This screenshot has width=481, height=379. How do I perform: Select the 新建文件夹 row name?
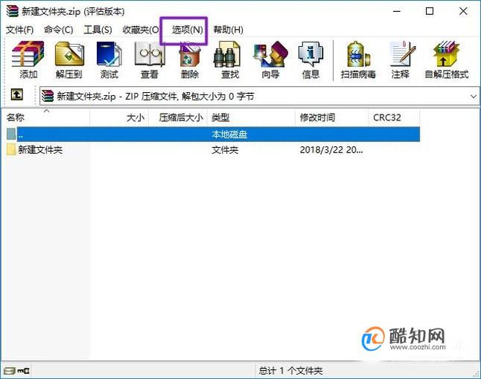click(x=40, y=149)
